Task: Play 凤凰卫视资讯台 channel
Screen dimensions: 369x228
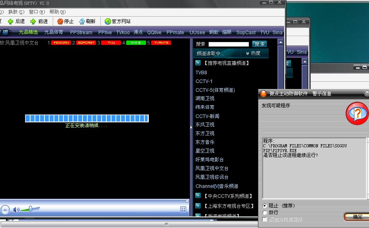Action: click(212, 177)
